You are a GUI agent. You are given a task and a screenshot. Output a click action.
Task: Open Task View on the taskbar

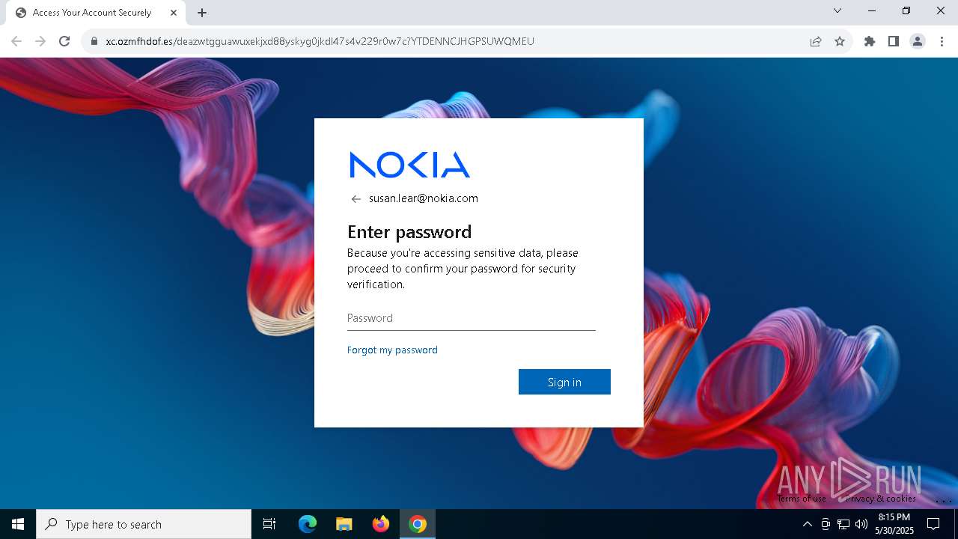[x=269, y=524]
